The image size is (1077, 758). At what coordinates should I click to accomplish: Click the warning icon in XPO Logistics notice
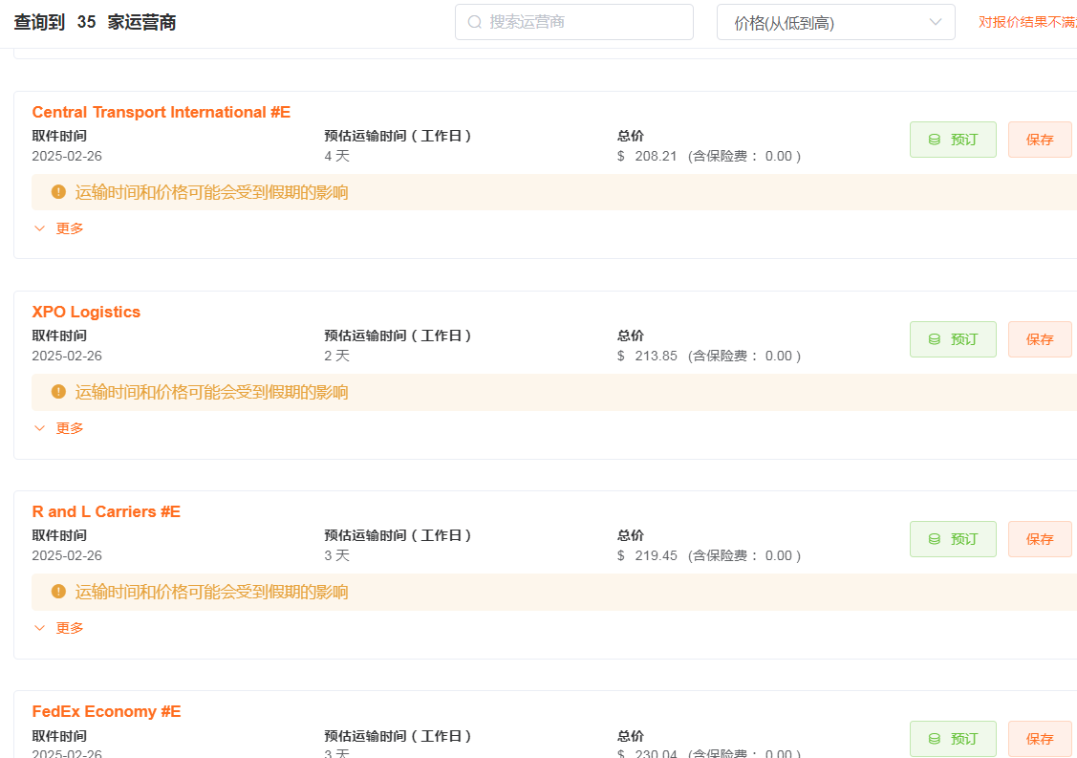[58, 392]
